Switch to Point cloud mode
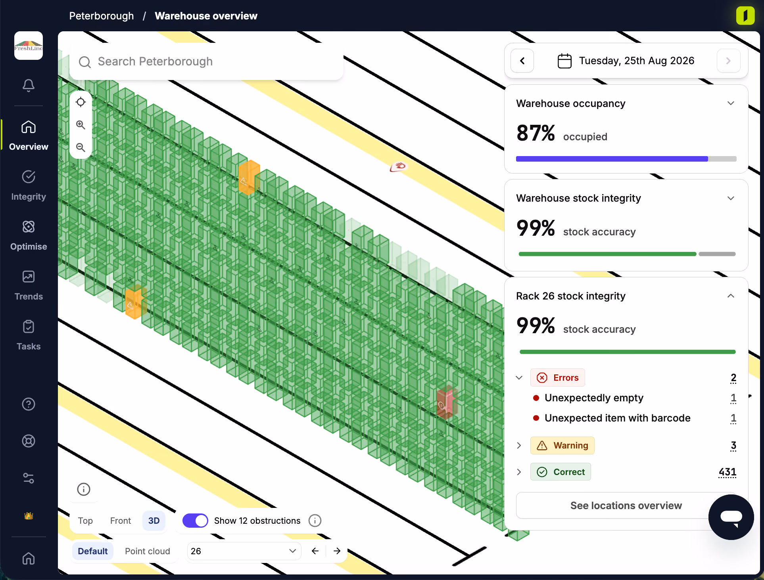Image resolution: width=764 pixels, height=580 pixels. click(x=148, y=551)
